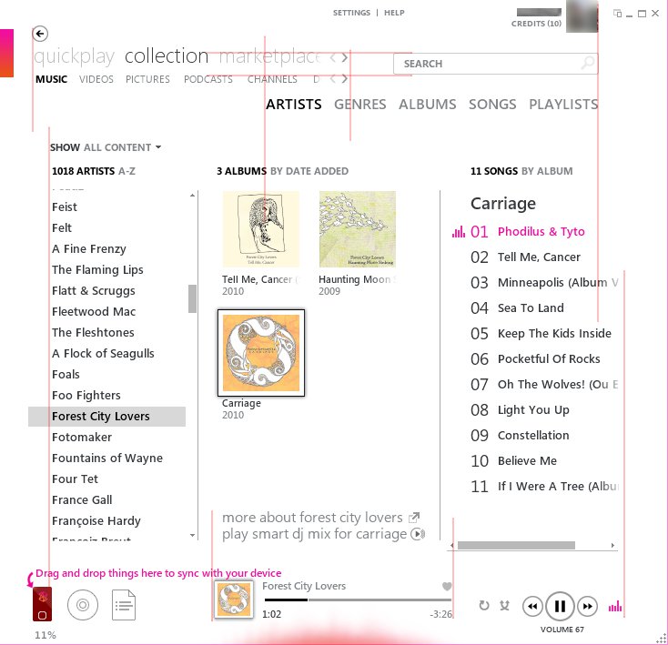
Task: Click Credits (10) link
Action: point(536,24)
